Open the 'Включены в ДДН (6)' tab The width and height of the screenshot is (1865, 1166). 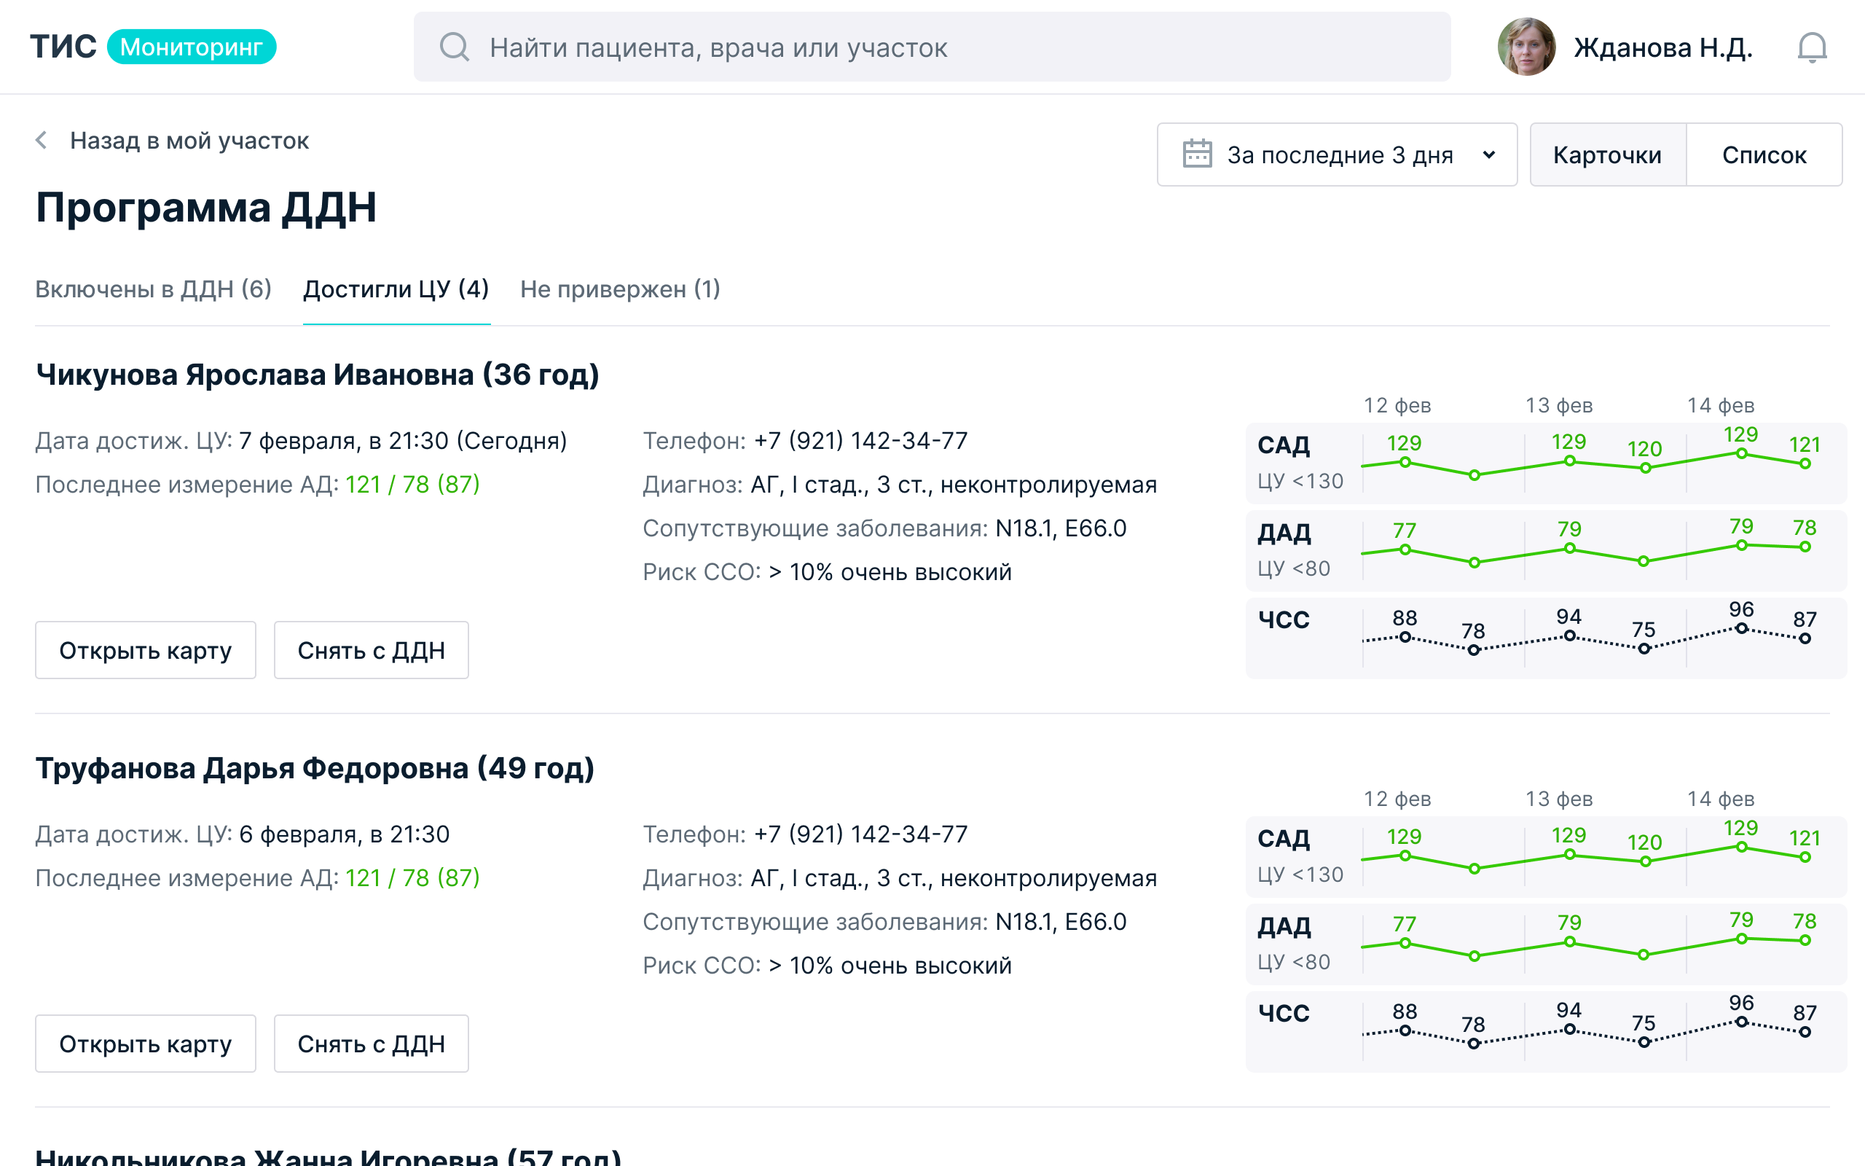click(154, 289)
